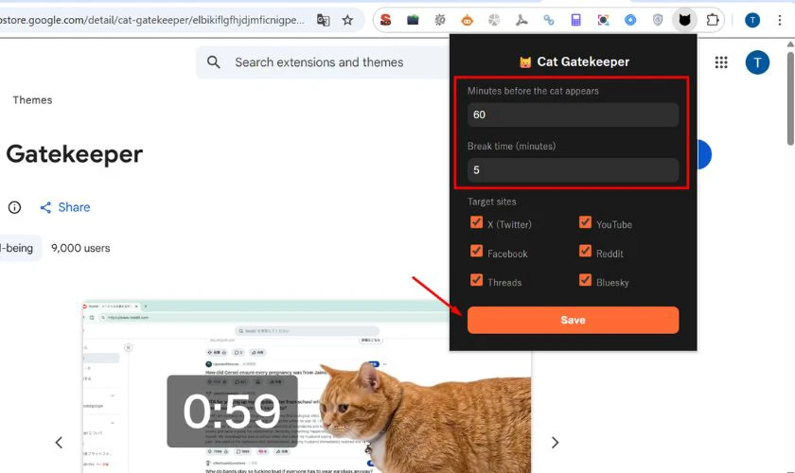795x473 pixels.
Task: Open the screen capture extension icon
Action: [603, 20]
